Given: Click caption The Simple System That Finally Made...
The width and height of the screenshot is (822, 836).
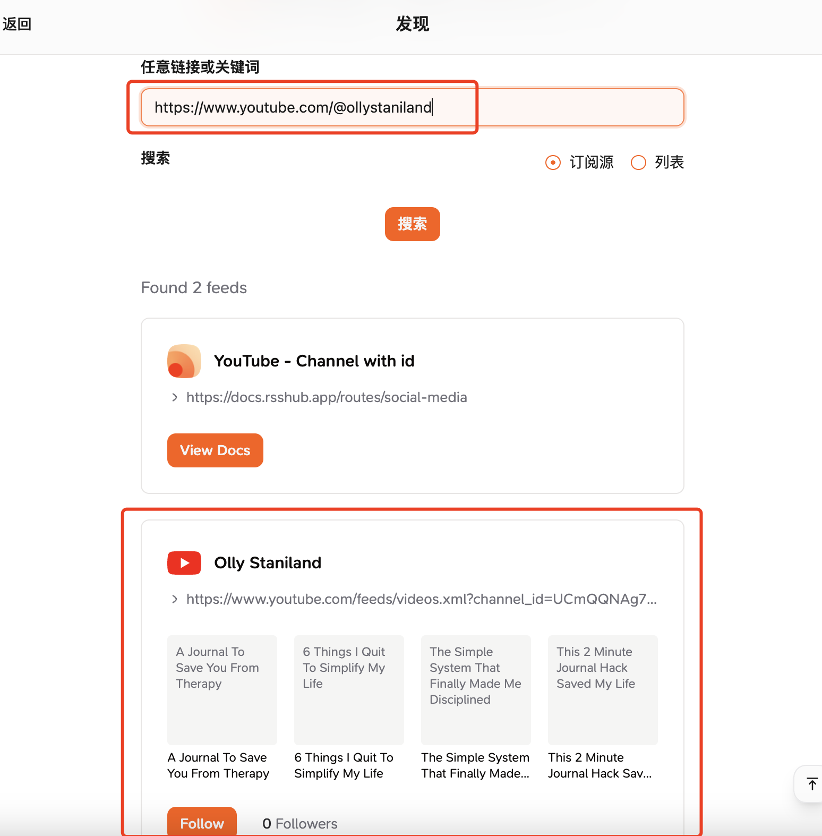Looking at the screenshot, I should [475, 765].
